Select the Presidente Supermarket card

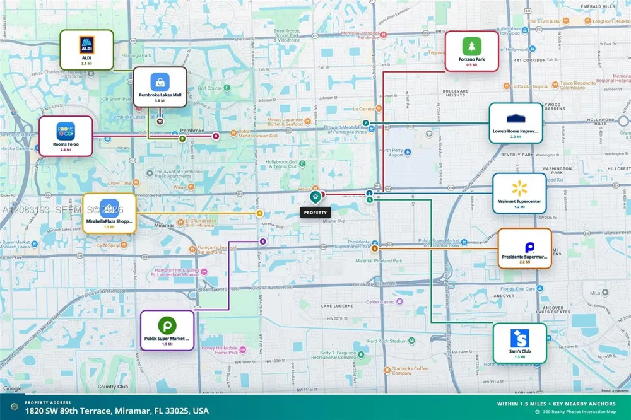click(x=524, y=248)
